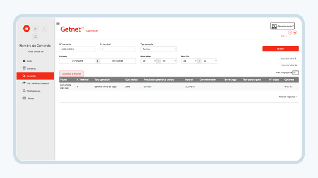Click the Tipo operación column header
The height and width of the screenshot is (178, 318).
(102, 80)
